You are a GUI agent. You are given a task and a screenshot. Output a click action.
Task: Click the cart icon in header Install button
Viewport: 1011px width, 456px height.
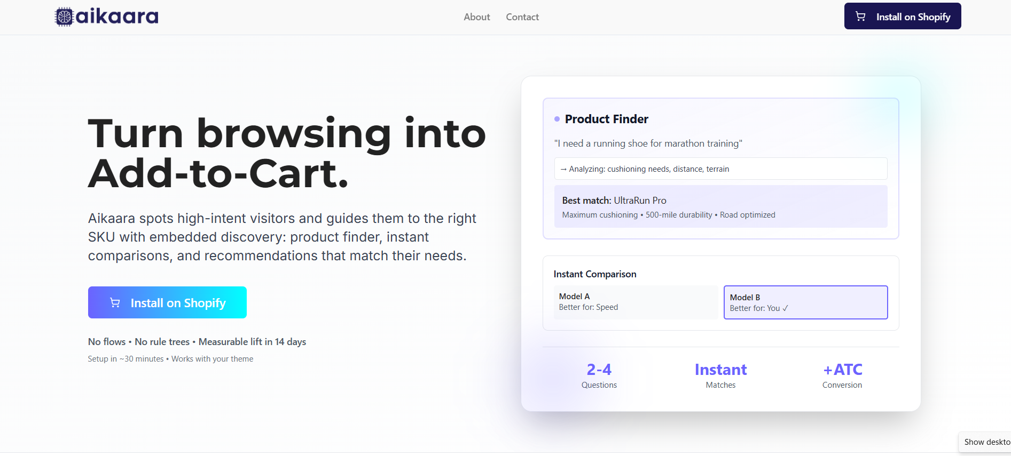pyautogui.click(x=860, y=17)
